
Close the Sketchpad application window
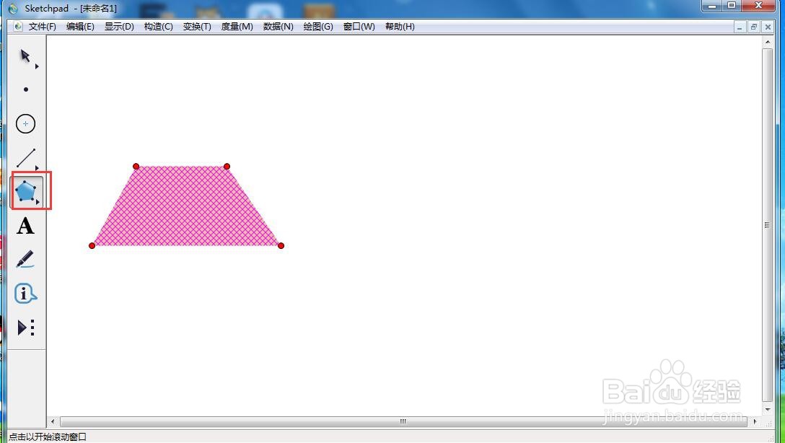tap(759, 6)
